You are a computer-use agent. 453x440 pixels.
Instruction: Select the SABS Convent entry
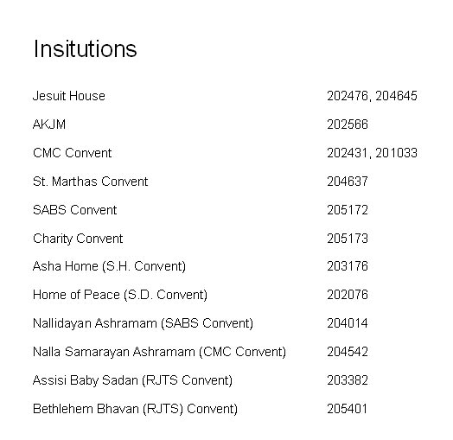click(75, 210)
